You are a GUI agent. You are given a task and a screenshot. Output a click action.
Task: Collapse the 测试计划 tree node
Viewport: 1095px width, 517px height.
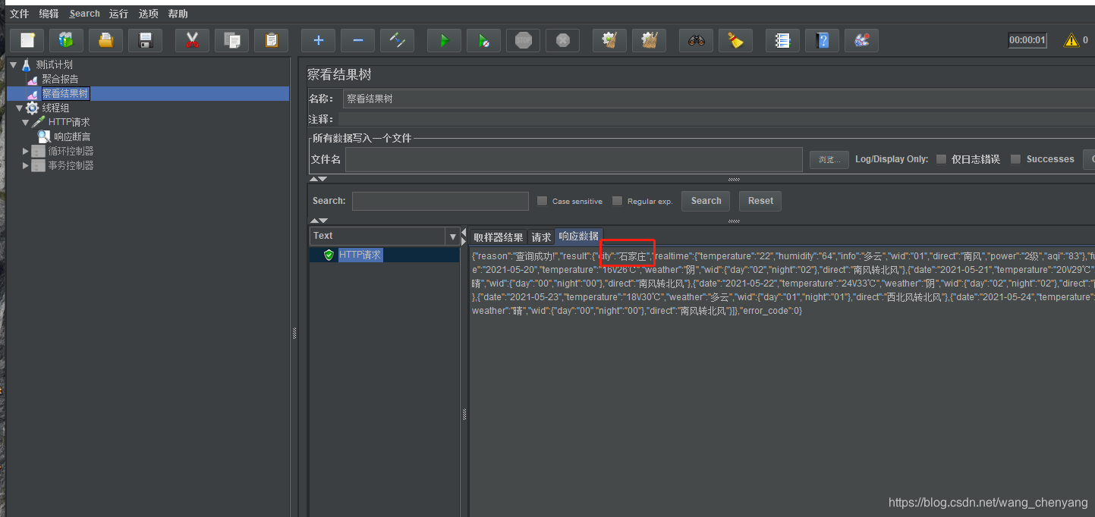pyautogui.click(x=14, y=64)
